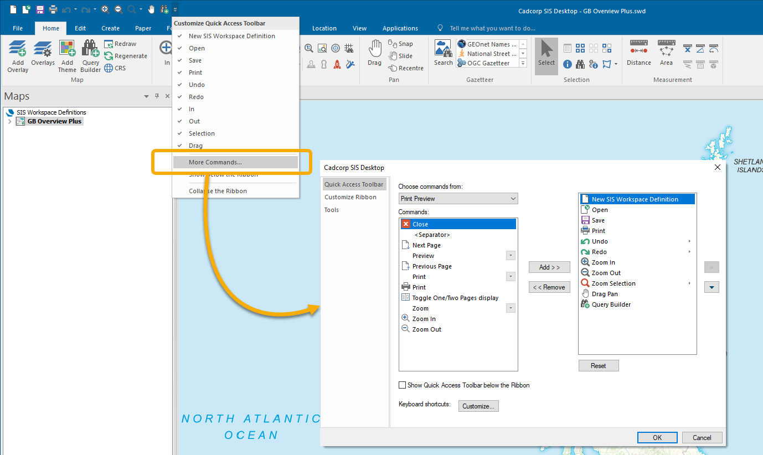Select Toggle One/Two Pages display command
This screenshot has height=455, width=763.
point(455,298)
